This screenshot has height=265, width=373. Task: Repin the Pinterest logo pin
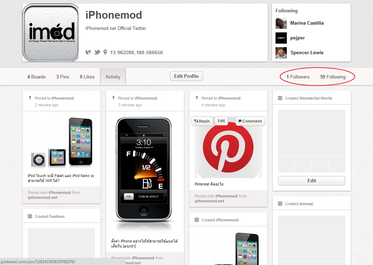tap(202, 121)
